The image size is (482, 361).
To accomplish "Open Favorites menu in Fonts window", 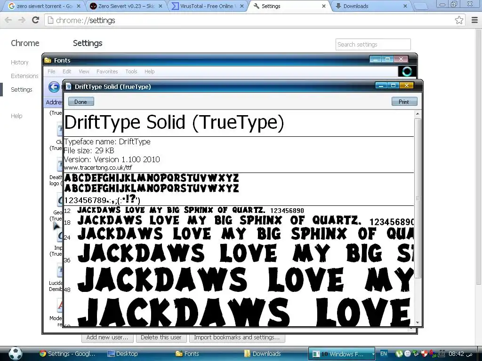I will (107, 71).
